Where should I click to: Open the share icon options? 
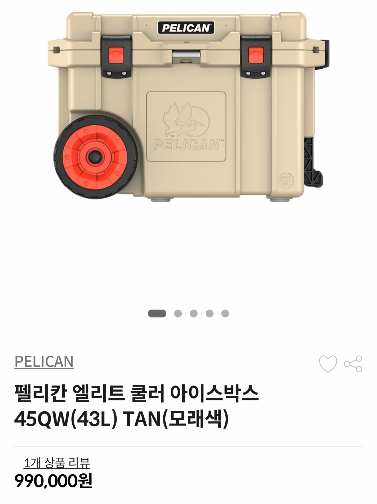click(x=353, y=364)
